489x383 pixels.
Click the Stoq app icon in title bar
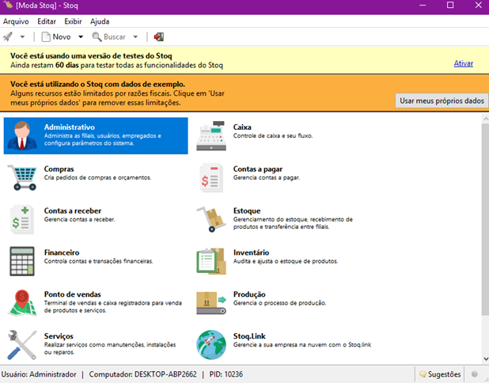click(8, 5)
